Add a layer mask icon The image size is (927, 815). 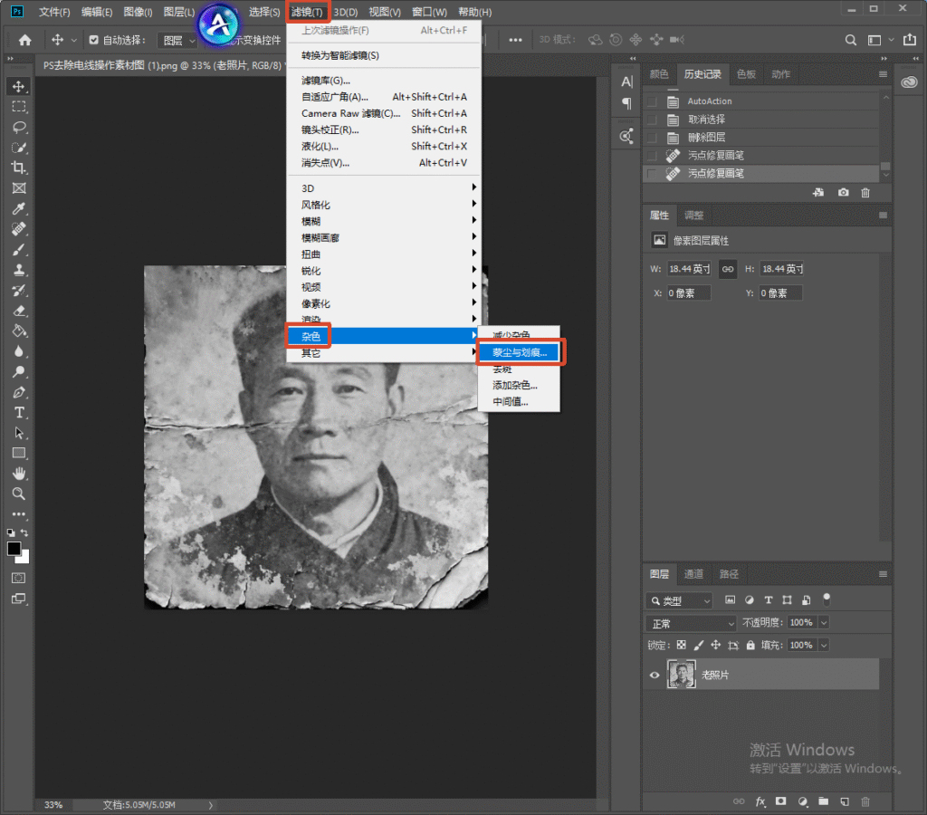click(781, 802)
